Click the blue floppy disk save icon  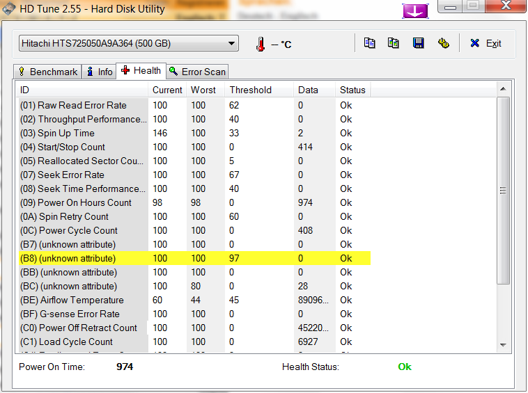pyautogui.click(x=418, y=43)
